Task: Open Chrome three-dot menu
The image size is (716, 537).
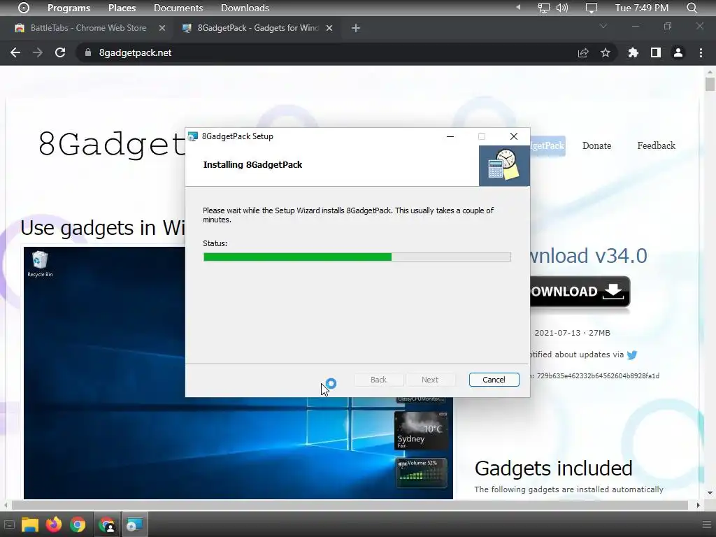Action: [701, 53]
